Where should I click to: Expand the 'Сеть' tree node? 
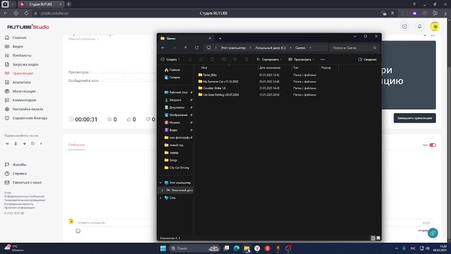[x=161, y=198]
